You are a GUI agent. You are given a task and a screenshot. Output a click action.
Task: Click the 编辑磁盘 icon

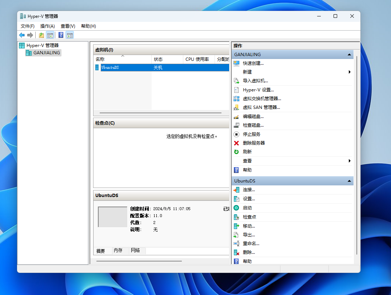236,117
